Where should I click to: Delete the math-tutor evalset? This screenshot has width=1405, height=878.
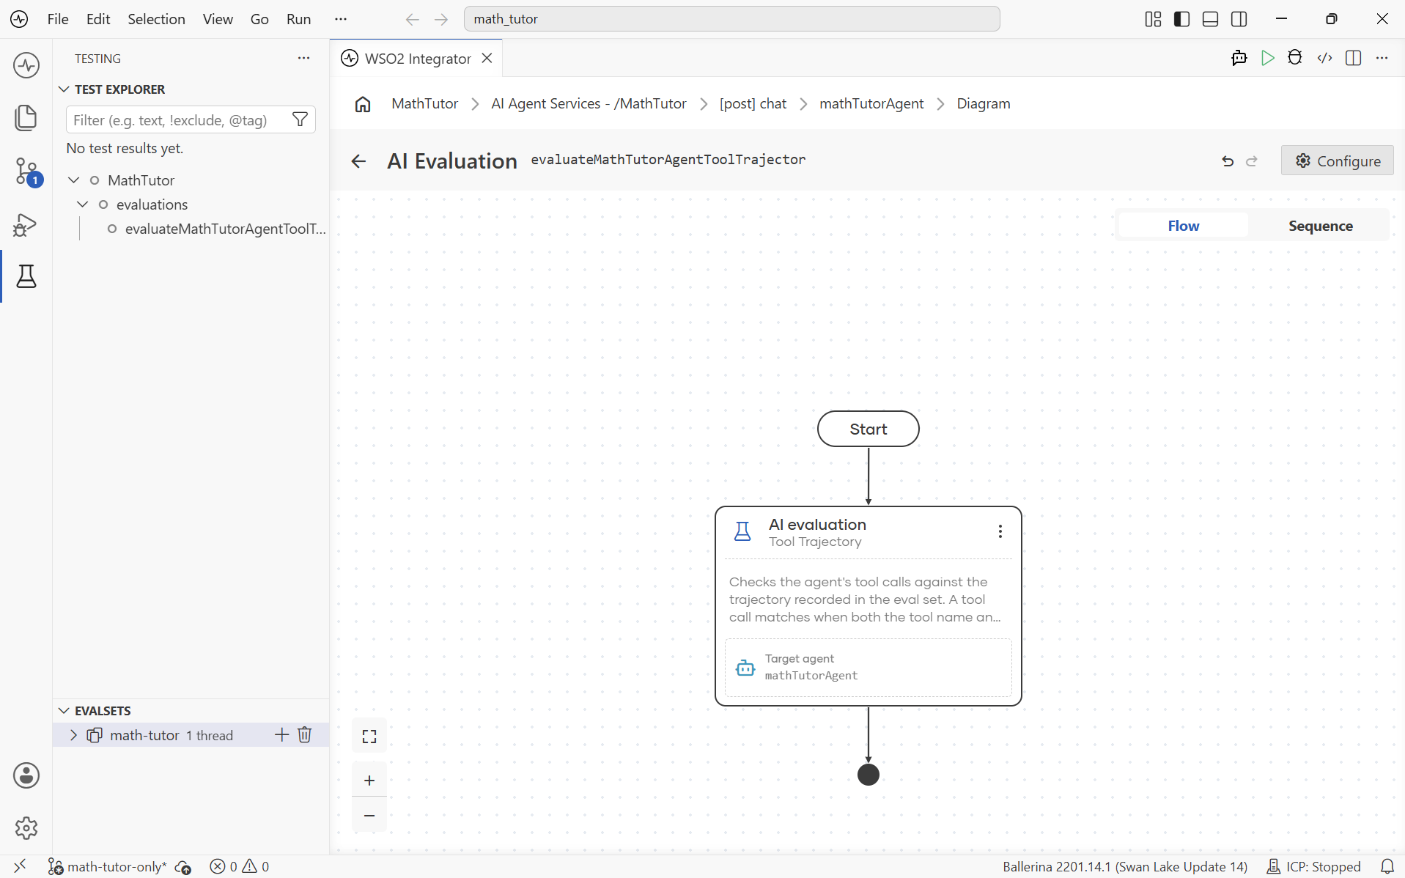305,734
